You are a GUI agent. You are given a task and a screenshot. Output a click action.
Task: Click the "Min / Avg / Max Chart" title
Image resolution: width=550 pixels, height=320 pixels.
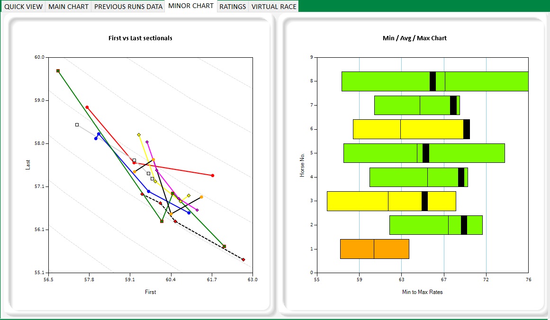click(415, 38)
